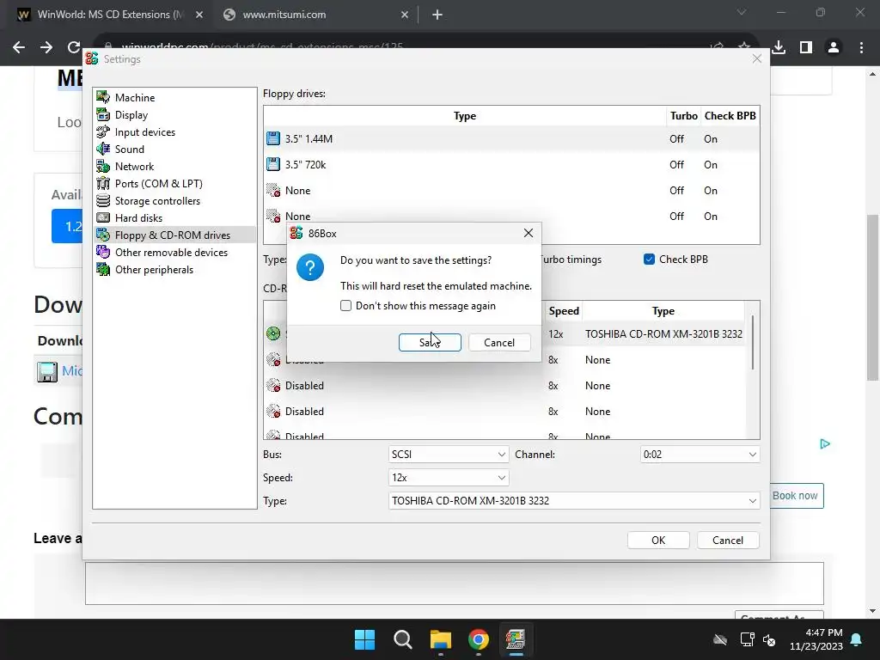The width and height of the screenshot is (880, 660).
Task: Select the Floppy & CD-ROM drives icon
Action: point(103,235)
